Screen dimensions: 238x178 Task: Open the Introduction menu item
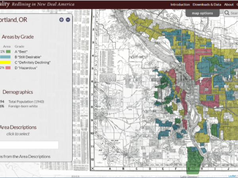pyautogui.click(x=180, y=4)
